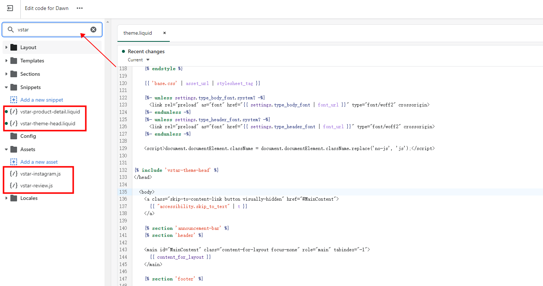This screenshot has height=286, width=543.
Task: Click Add a new snippet link
Action: (42, 100)
